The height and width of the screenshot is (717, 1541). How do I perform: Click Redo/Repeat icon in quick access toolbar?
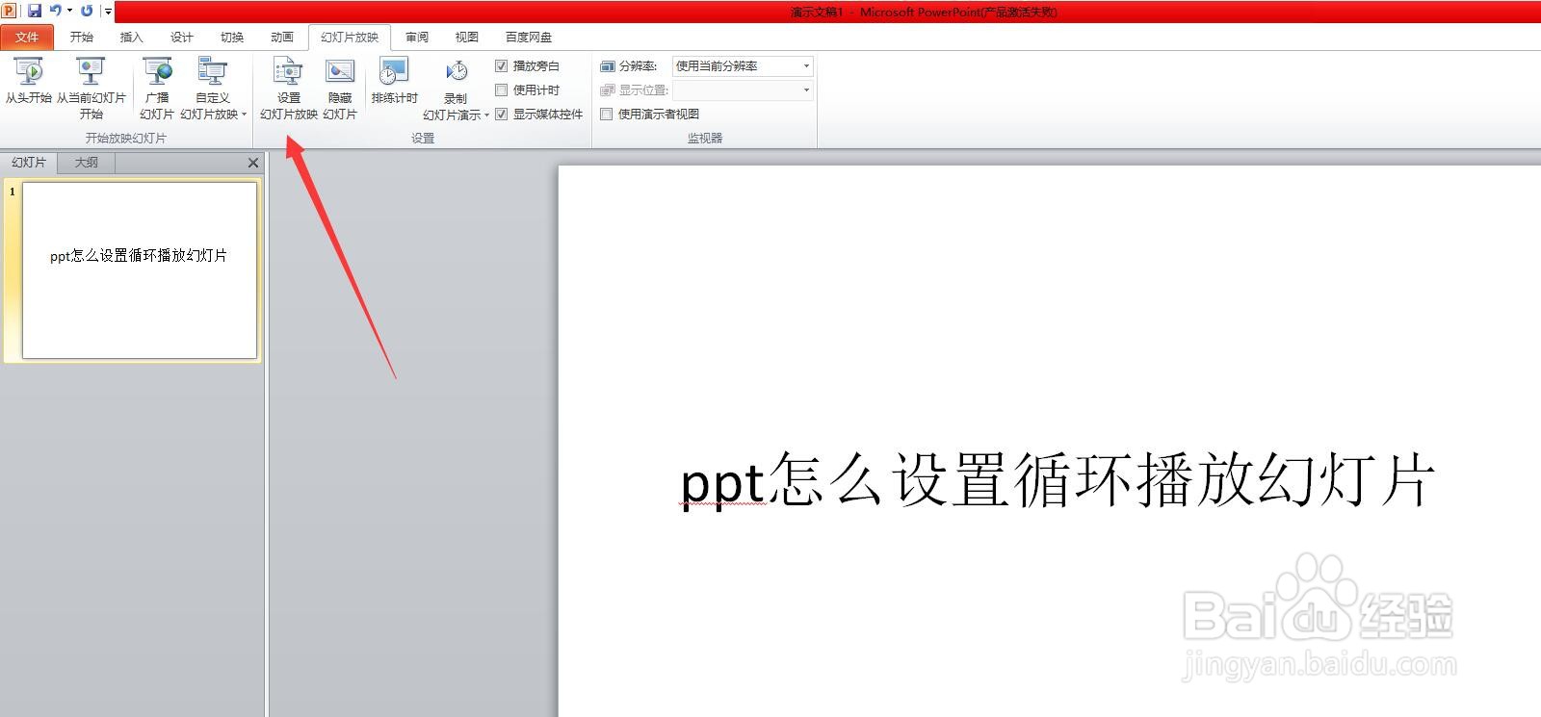point(87,11)
